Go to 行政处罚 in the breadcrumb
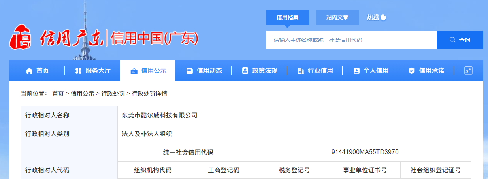The width and height of the screenshot is (488, 179). point(113,94)
